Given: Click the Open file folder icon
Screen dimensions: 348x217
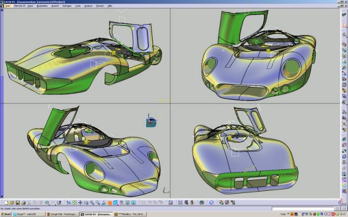Looking at the screenshot, I should [x=12, y=202].
